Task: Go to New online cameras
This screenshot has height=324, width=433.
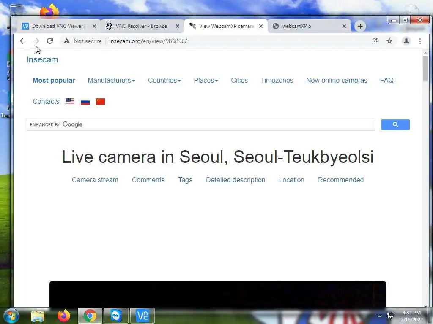Action: coord(337,81)
